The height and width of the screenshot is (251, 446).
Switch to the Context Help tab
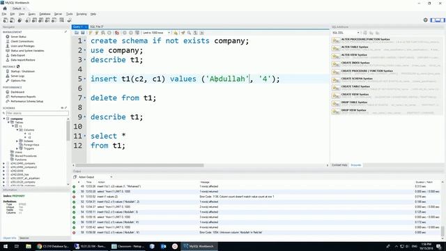pos(339,165)
